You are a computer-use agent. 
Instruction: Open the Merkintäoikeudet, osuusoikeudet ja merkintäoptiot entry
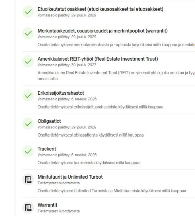click(x=103, y=31)
